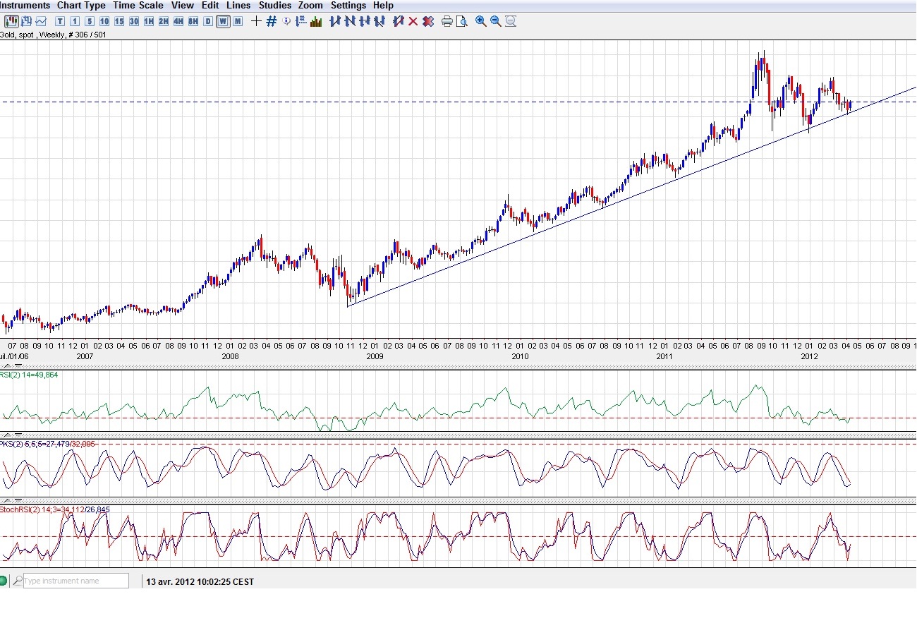
Task: Collapse StochRSI panel with up arrow
Action: (7, 501)
